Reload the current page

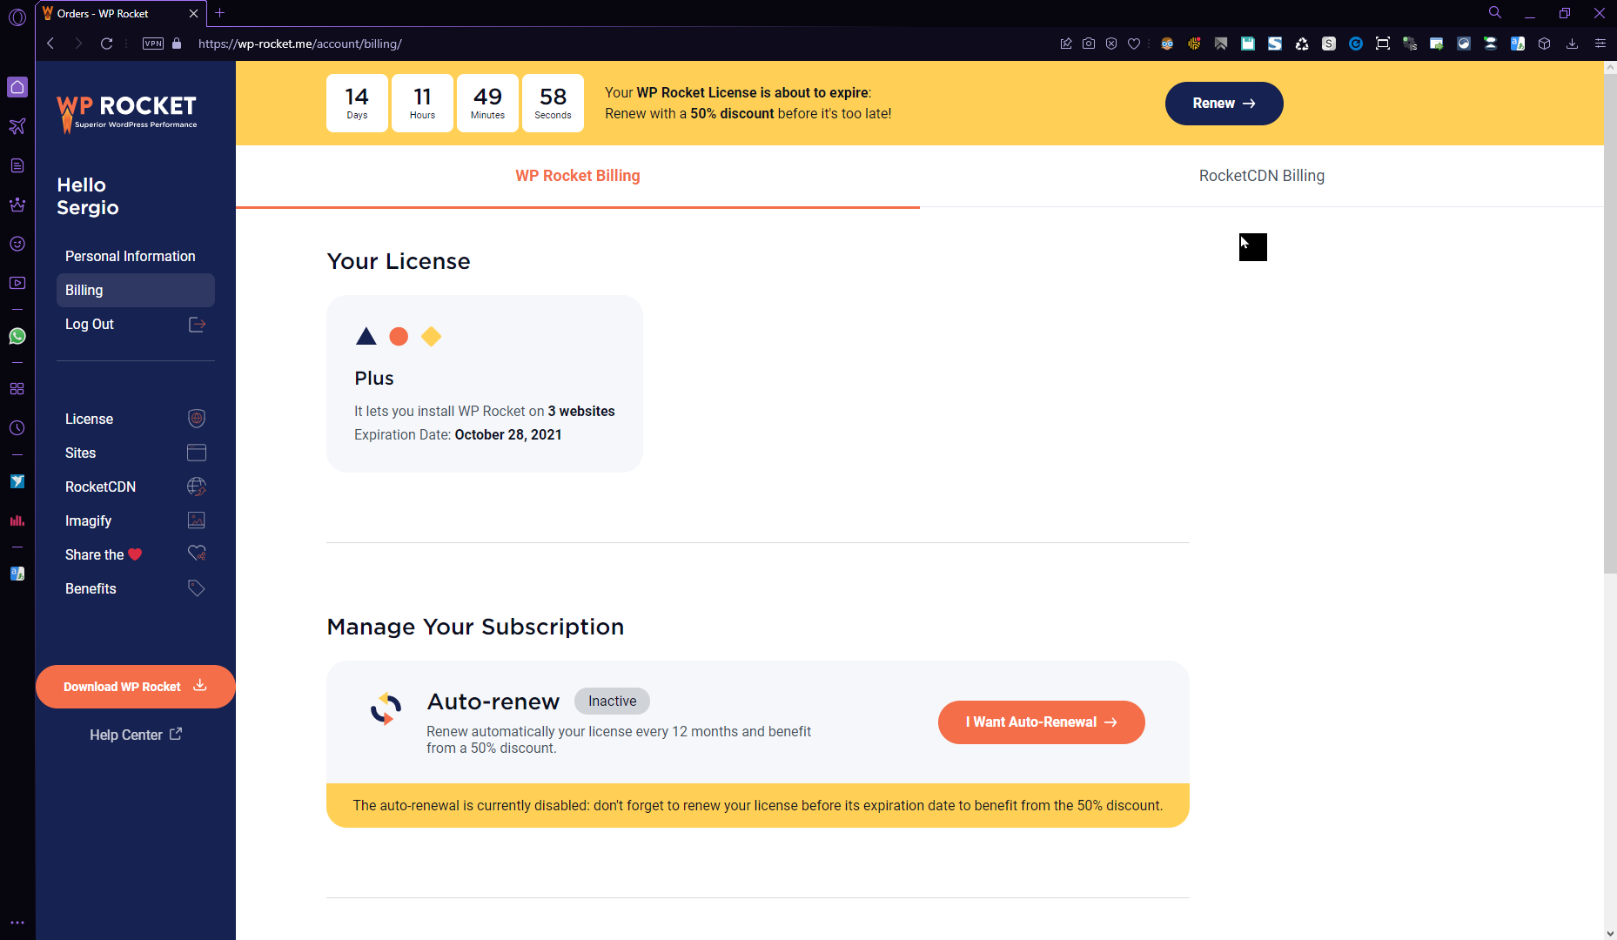[x=107, y=44]
